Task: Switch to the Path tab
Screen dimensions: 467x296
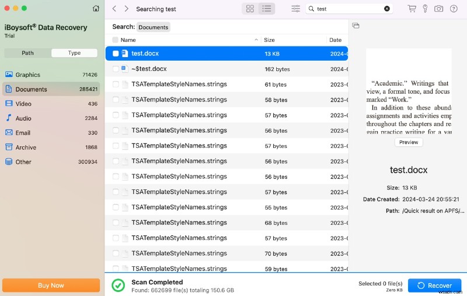Action: click(x=27, y=53)
